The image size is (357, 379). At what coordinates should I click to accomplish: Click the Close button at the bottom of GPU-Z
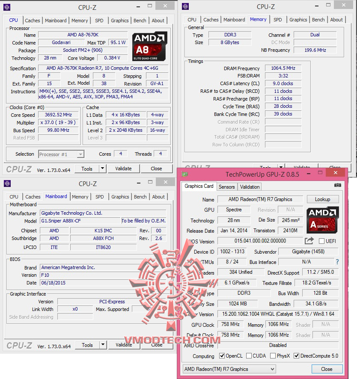tap(327, 369)
